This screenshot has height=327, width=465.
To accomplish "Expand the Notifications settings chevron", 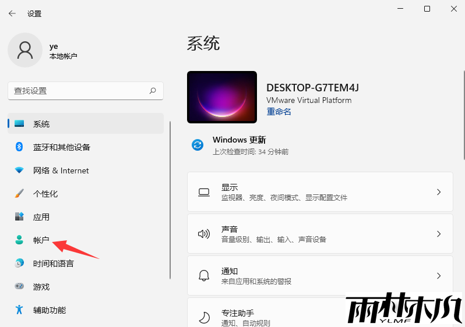I will coord(439,276).
